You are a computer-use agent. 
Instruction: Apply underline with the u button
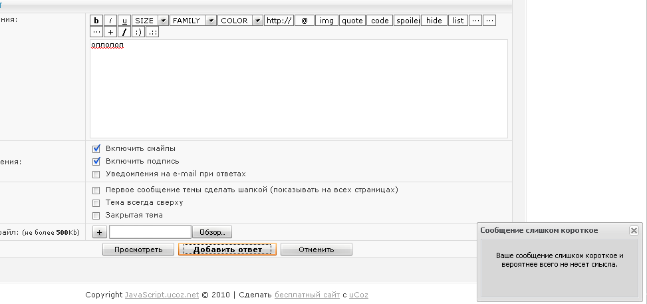click(124, 21)
